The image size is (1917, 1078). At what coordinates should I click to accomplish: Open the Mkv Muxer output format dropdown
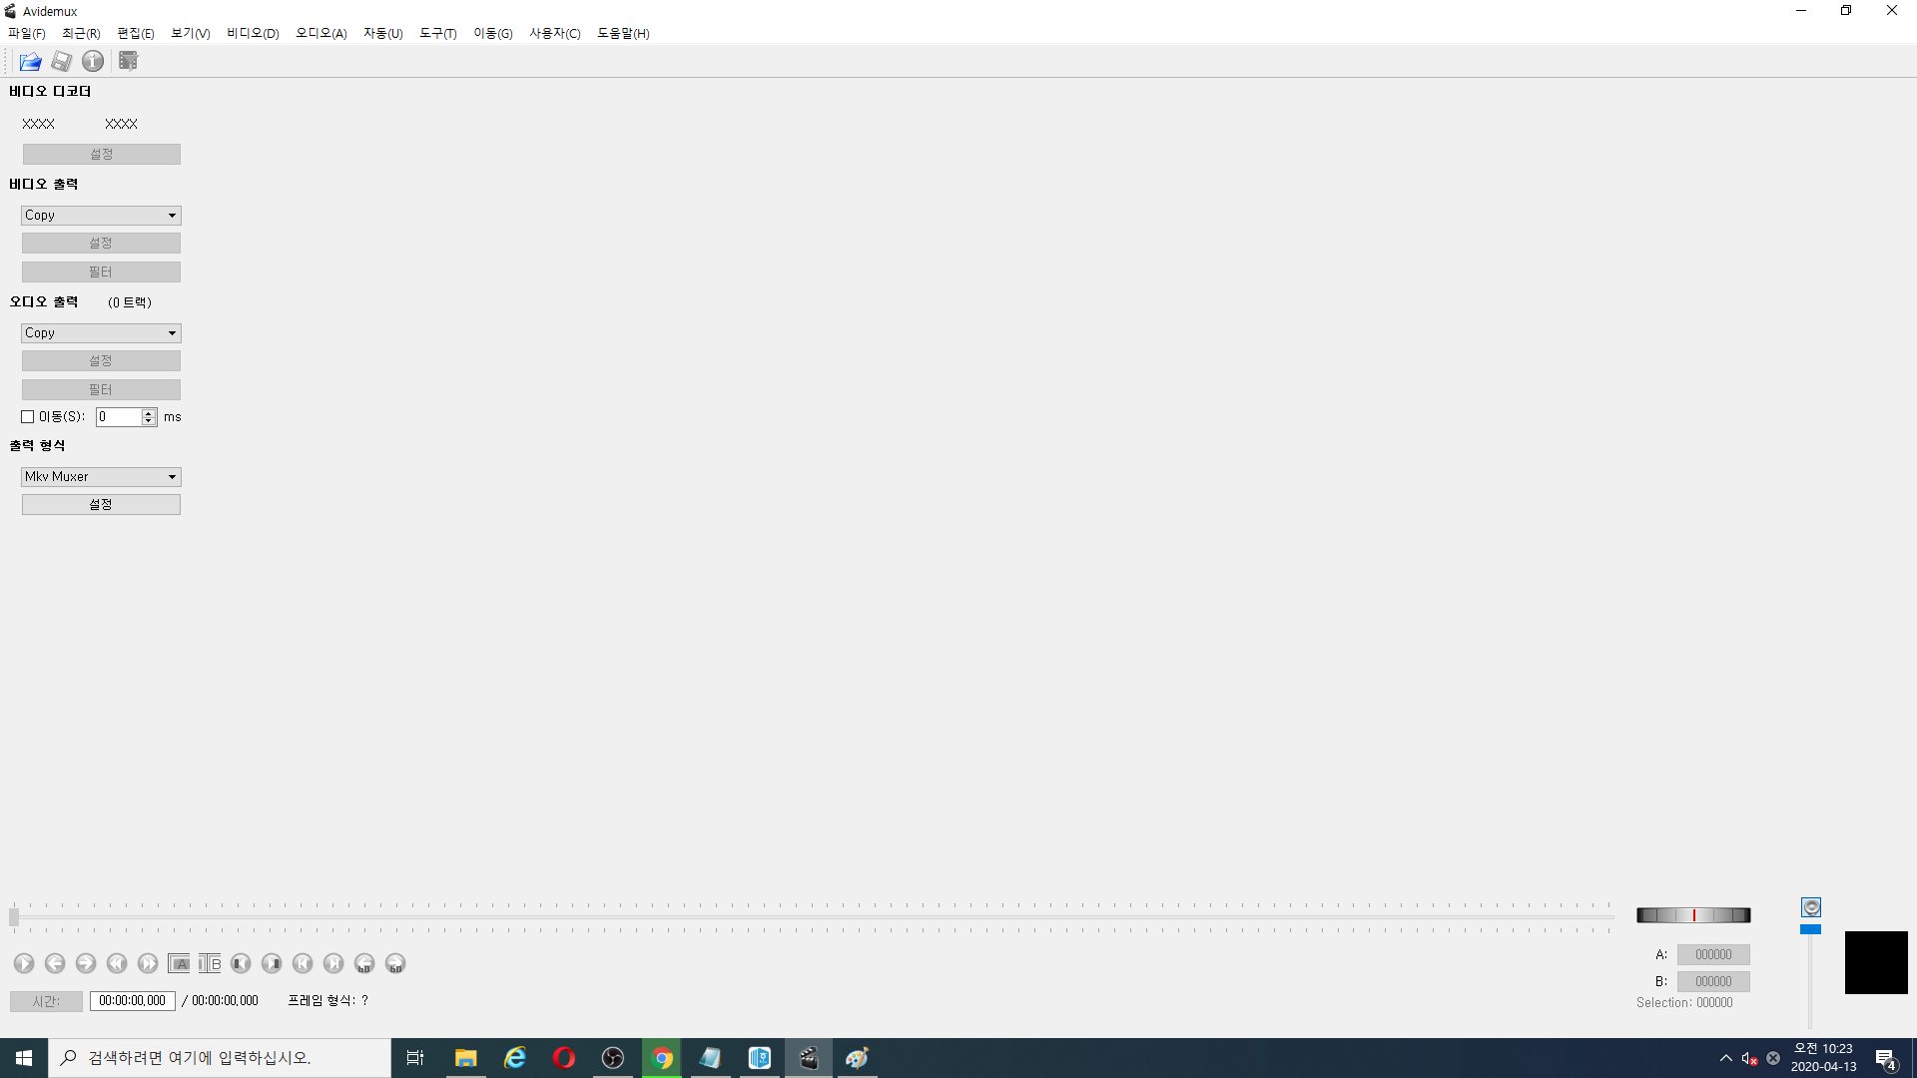coord(101,477)
